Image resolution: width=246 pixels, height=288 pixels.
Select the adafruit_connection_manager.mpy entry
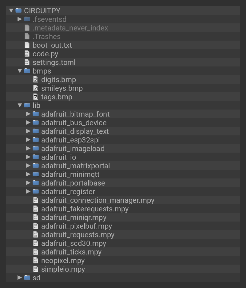coord(97,200)
